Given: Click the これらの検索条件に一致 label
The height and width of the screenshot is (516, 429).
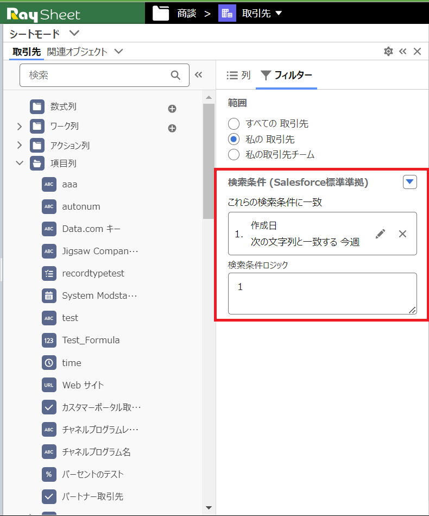Looking at the screenshot, I should pyautogui.click(x=275, y=202).
